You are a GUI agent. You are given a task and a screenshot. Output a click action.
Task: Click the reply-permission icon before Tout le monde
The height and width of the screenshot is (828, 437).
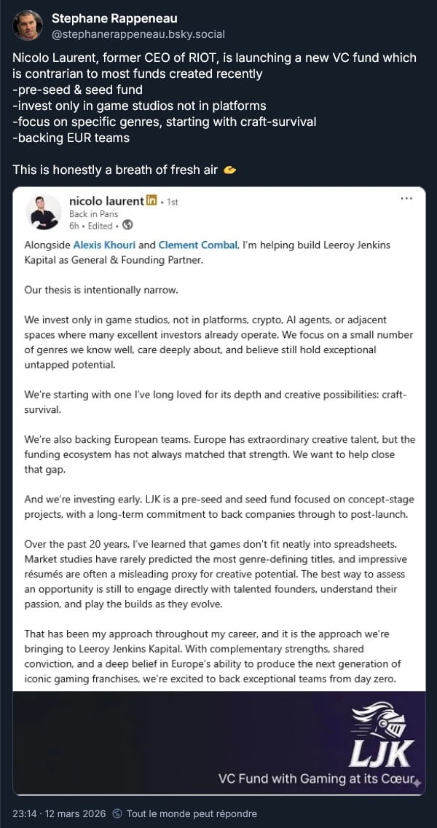[x=118, y=813]
